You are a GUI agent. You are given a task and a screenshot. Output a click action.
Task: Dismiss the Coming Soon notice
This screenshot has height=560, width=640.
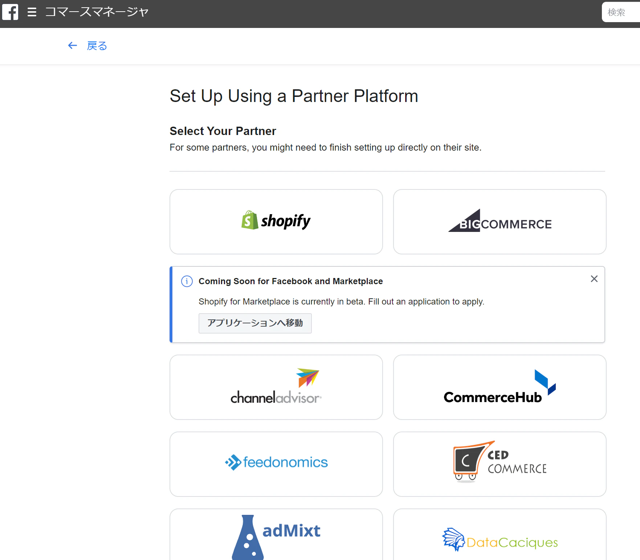(594, 279)
